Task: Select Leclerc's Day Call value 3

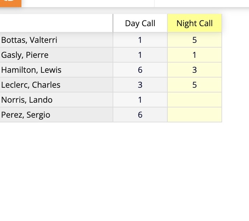Action: [140, 85]
